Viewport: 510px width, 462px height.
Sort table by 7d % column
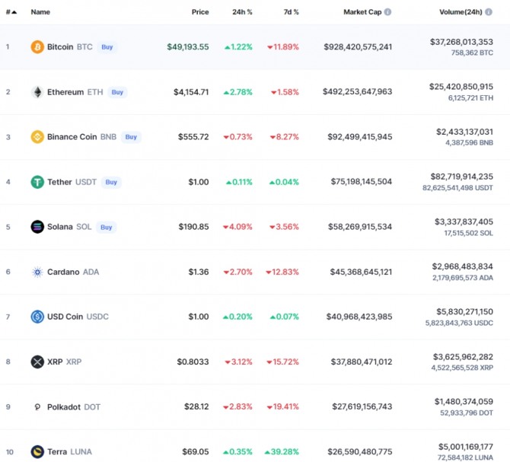click(289, 12)
